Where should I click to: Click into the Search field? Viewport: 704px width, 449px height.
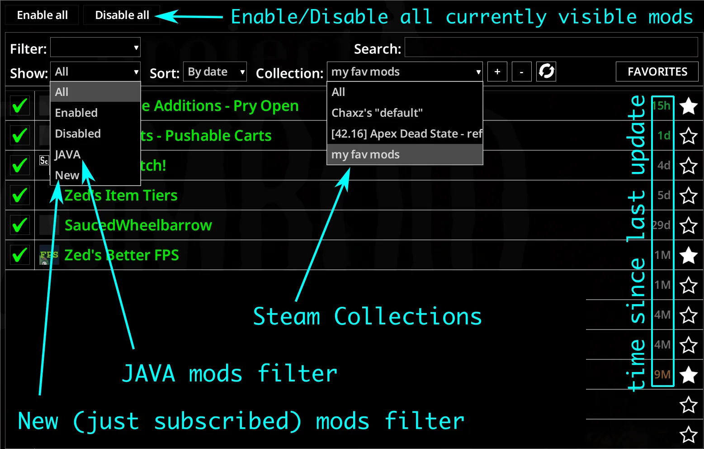pyautogui.click(x=551, y=48)
